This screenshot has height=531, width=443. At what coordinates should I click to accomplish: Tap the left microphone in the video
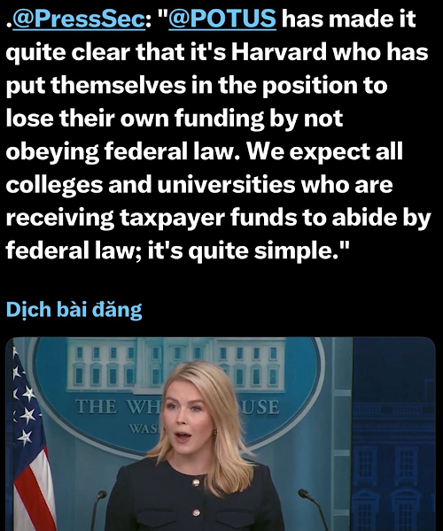coord(97,511)
